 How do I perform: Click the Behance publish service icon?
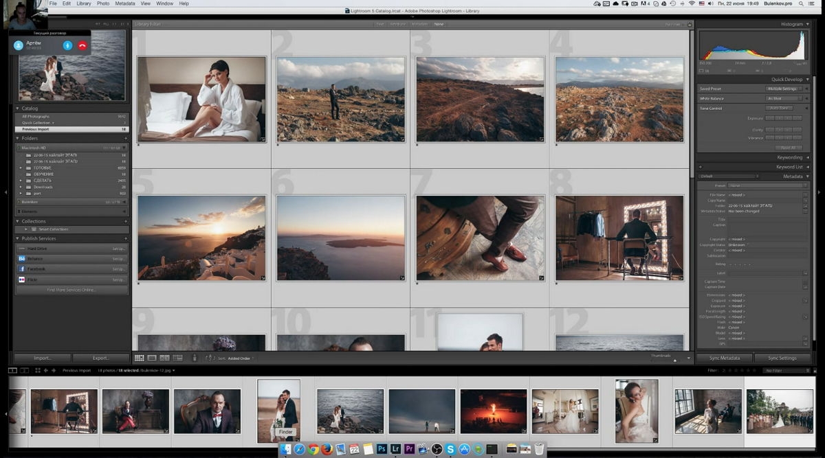click(22, 258)
